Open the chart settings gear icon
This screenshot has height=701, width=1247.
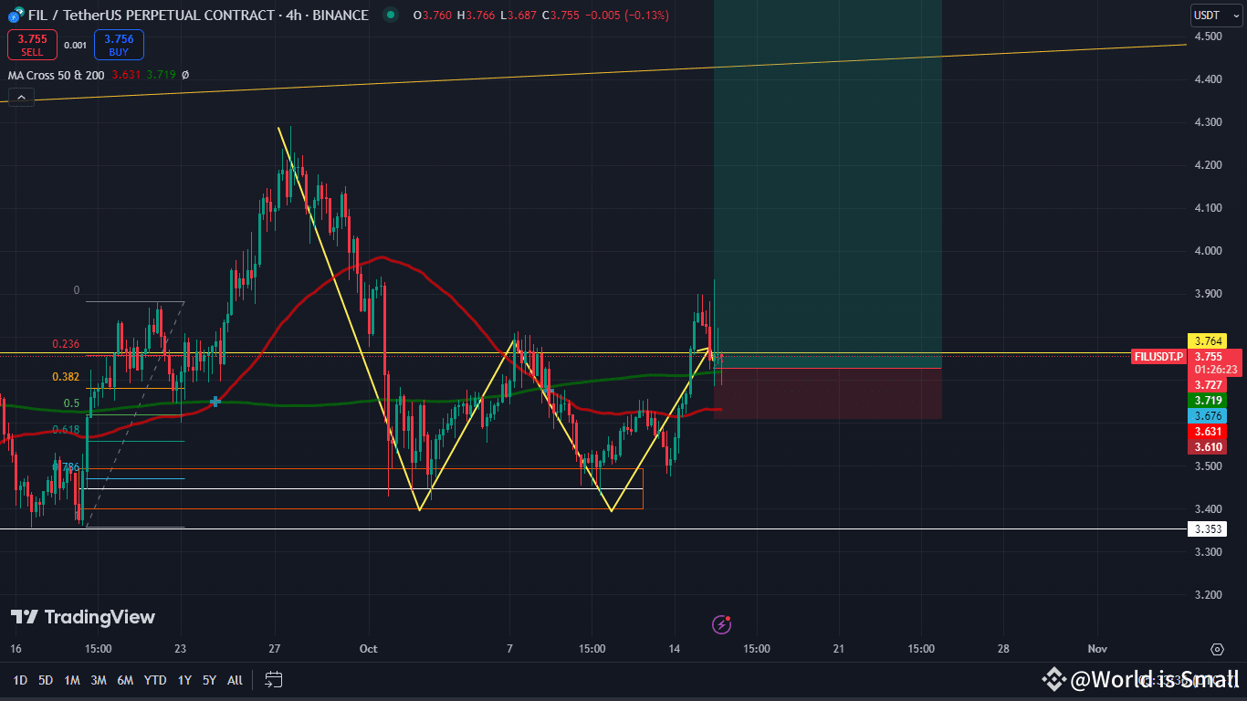[1218, 649]
